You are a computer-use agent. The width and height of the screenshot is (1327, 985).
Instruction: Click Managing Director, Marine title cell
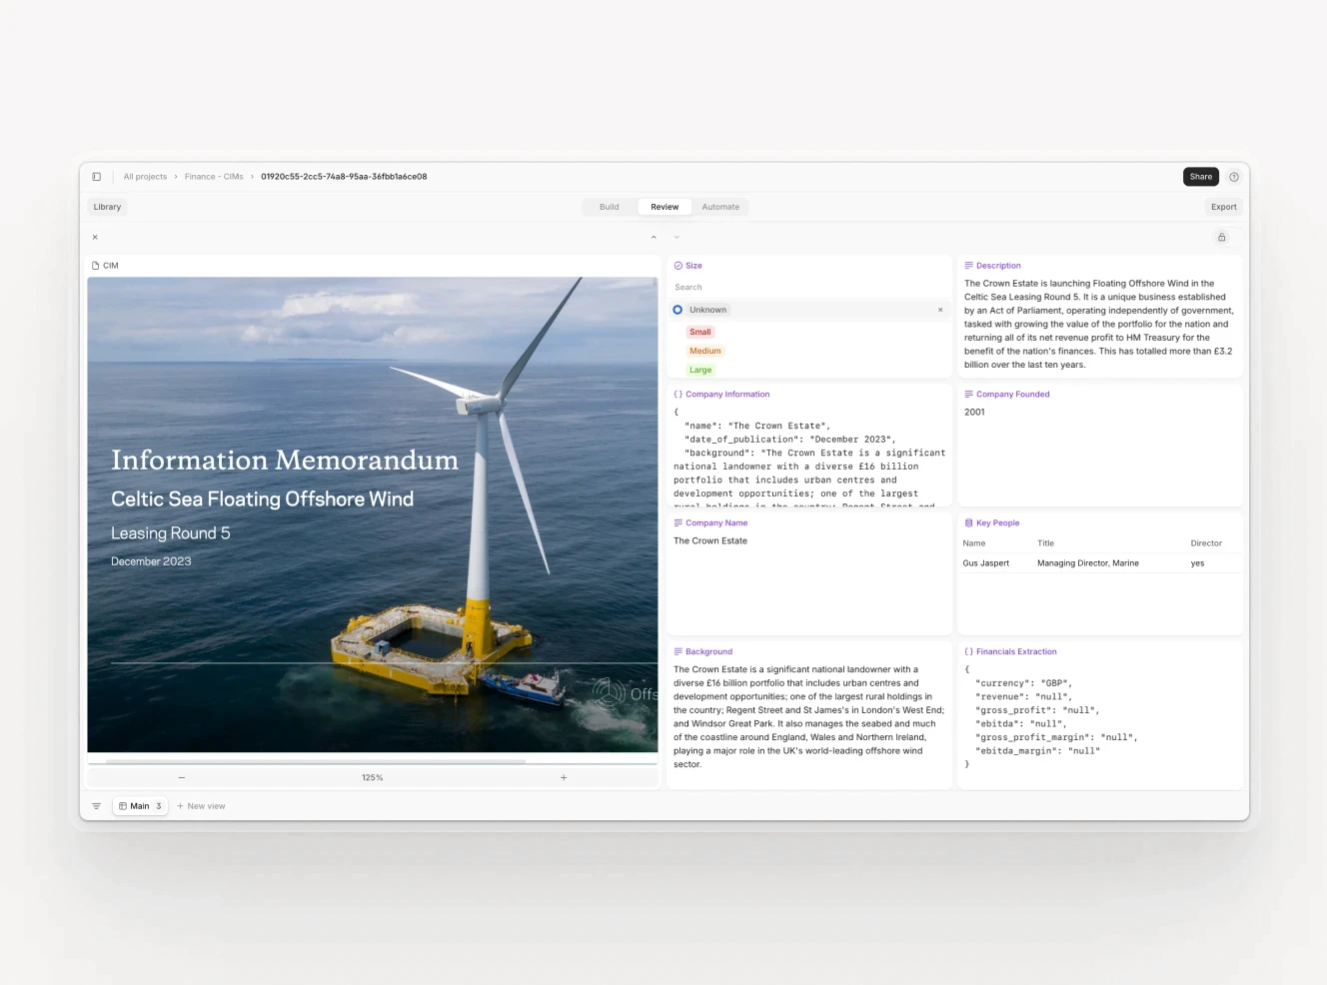tap(1088, 563)
